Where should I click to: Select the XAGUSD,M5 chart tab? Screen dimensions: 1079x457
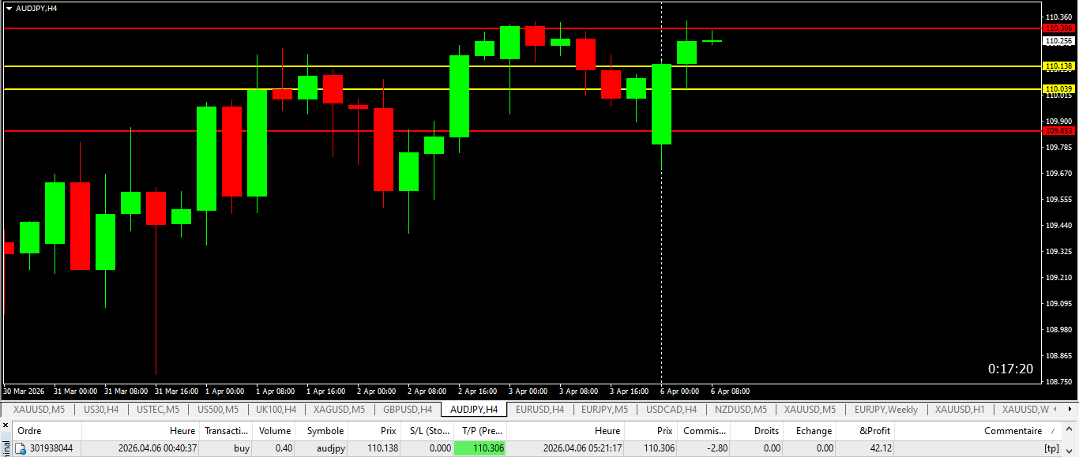pyautogui.click(x=339, y=410)
